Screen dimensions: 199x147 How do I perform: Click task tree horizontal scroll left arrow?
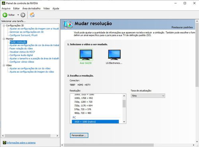point(3,135)
